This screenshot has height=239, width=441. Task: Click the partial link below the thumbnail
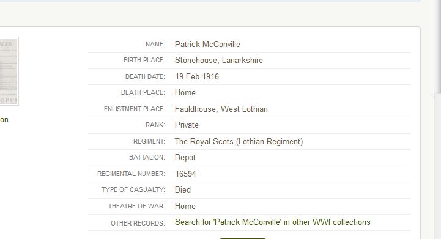[x=4, y=120]
